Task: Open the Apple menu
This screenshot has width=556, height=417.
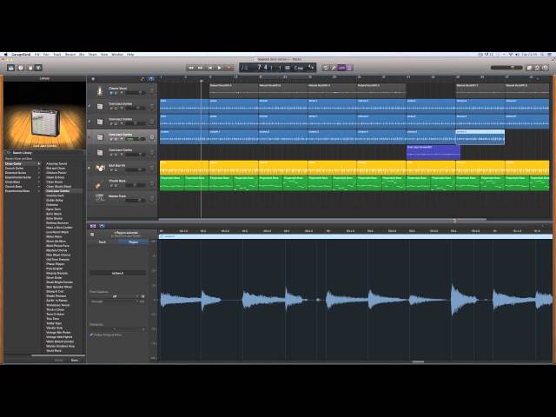Action: pyautogui.click(x=5, y=55)
